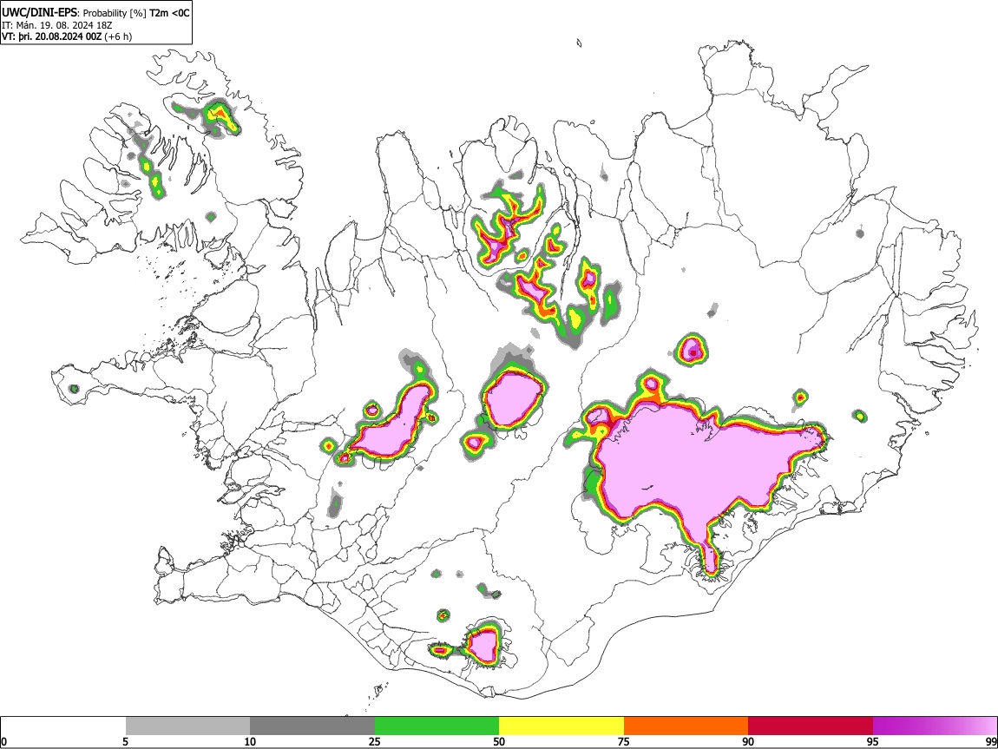Click the small green dot on Snæfellsnes peninsula tip
The width and height of the screenshot is (998, 749).
pyautogui.click(x=74, y=388)
